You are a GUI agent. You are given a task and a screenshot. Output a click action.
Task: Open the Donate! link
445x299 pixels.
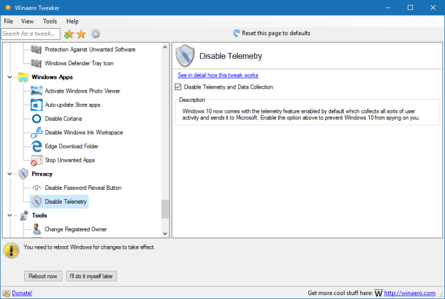22,293
